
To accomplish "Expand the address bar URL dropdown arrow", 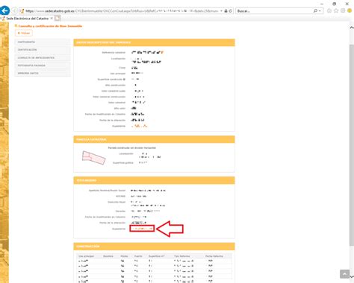I will pos(221,11).
